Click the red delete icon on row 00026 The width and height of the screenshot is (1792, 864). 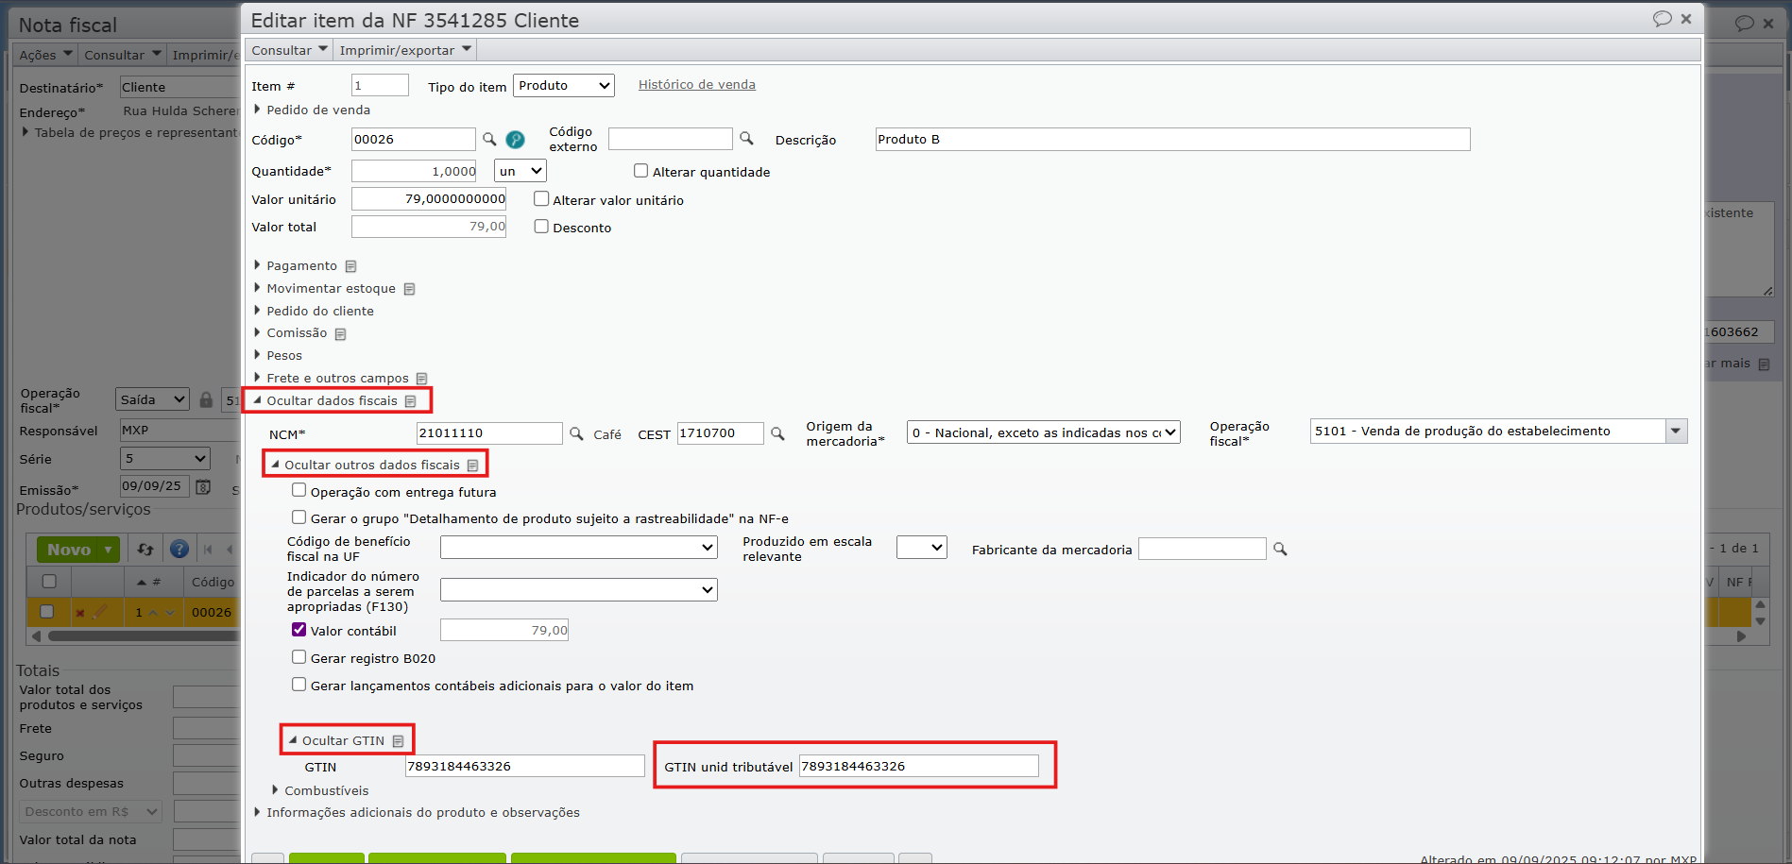pyautogui.click(x=80, y=613)
